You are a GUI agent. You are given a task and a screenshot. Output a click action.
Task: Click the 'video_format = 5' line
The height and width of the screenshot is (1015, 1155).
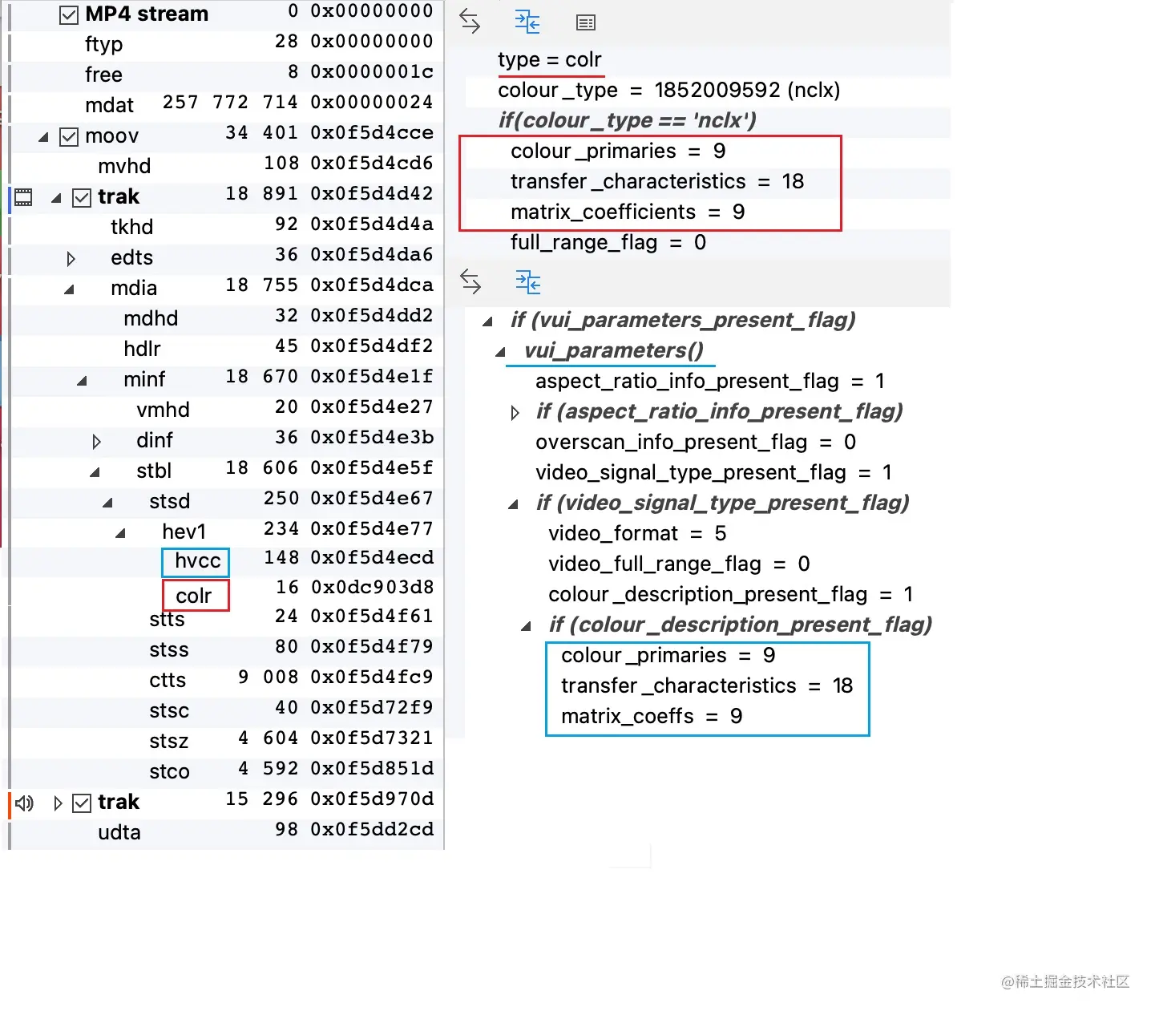click(637, 533)
